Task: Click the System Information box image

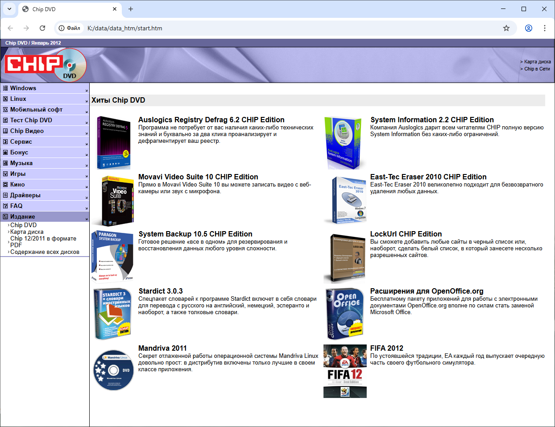Action: (x=343, y=143)
